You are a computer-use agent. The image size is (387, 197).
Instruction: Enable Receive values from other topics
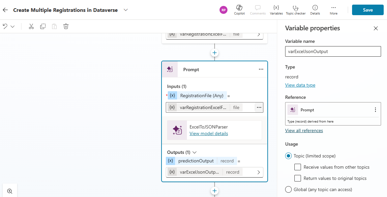(298, 167)
